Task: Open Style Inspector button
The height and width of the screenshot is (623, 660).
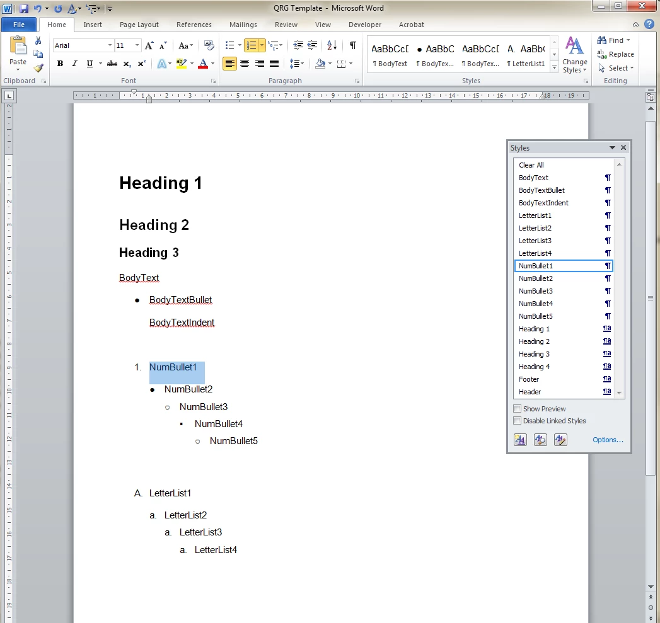Action: tap(540, 440)
